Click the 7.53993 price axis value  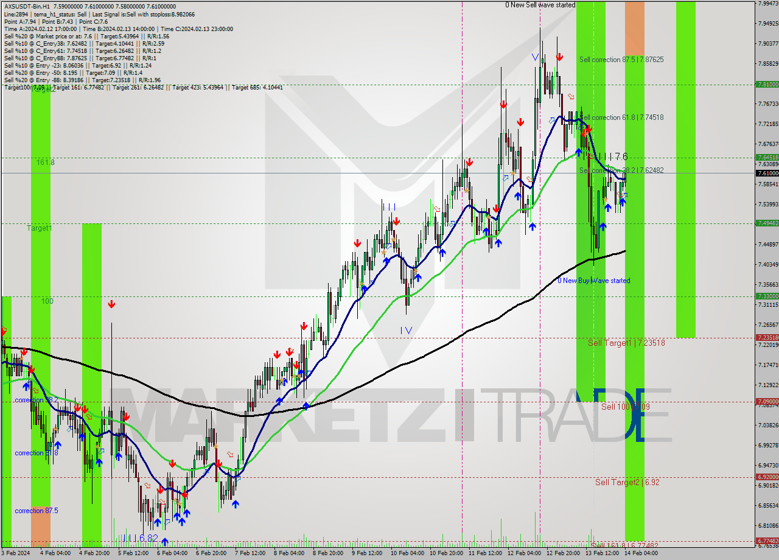tap(768, 204)
